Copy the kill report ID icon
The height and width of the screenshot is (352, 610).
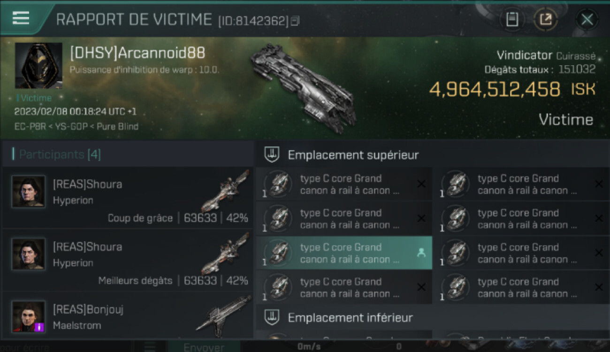(295, 21)
